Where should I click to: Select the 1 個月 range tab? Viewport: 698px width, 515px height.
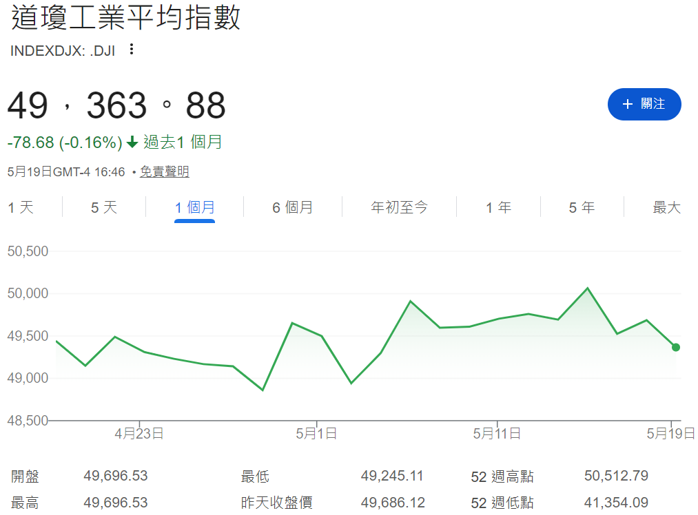coord(194,207)
